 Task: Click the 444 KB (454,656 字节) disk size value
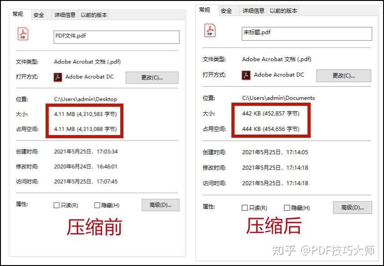click(x=271, y=129)
